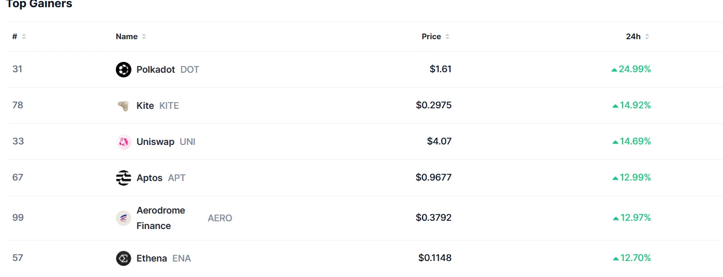Open the Uniswap coin name link

point(155,142)
